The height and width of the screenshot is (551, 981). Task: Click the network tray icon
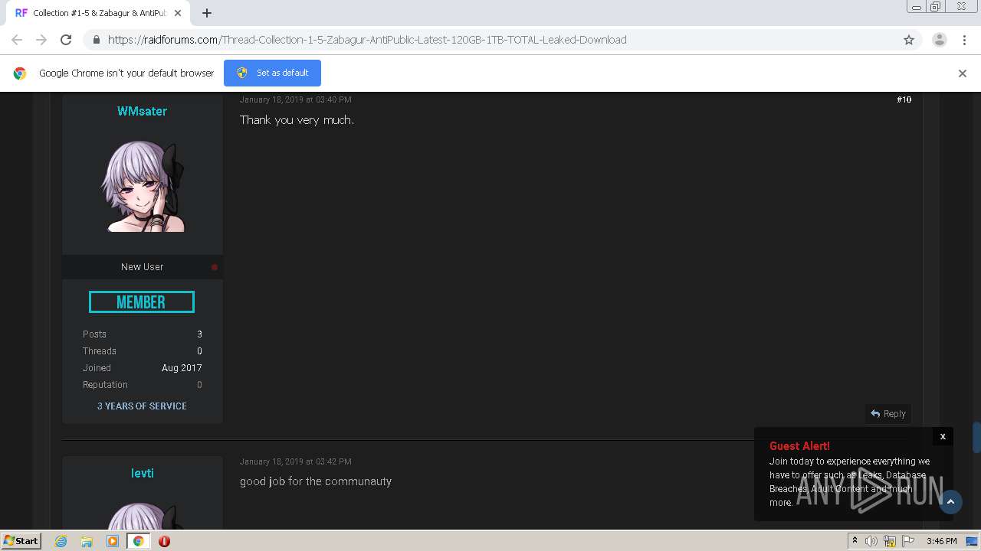pyautogui.click(x=890, y=541)
